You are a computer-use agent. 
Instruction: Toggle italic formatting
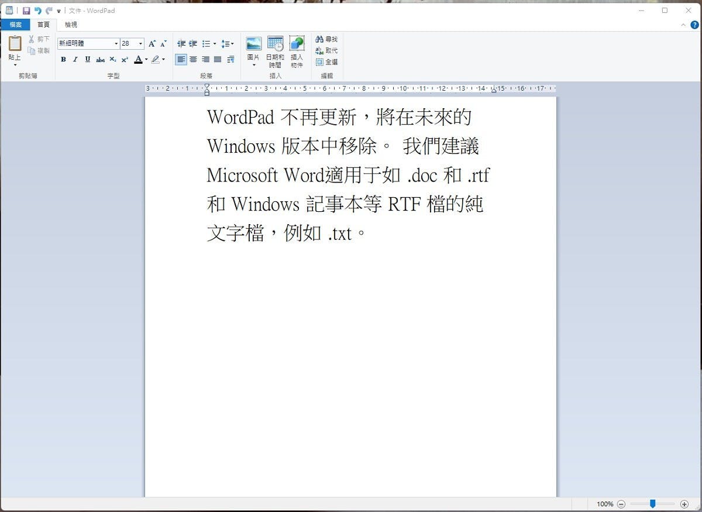click(75, 59)
